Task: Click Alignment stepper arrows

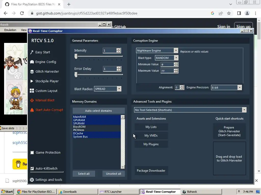Action: point(182,87)
